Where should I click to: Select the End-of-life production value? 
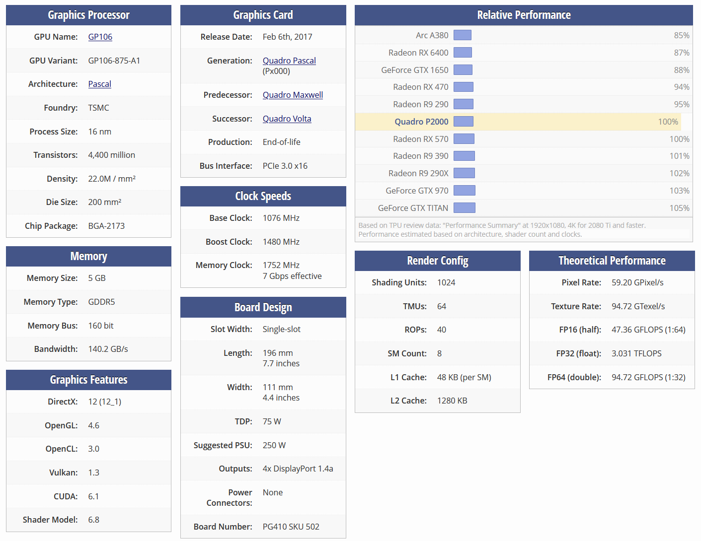pos(281,142)
